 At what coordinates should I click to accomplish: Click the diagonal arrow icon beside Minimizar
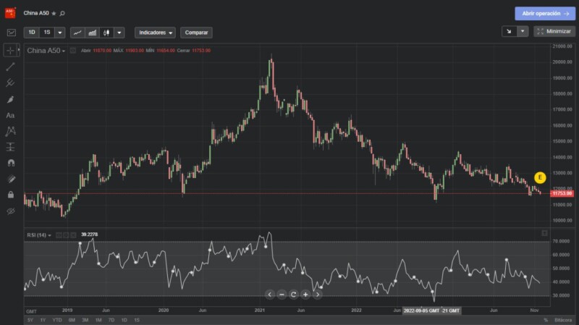tap(510, 31)
